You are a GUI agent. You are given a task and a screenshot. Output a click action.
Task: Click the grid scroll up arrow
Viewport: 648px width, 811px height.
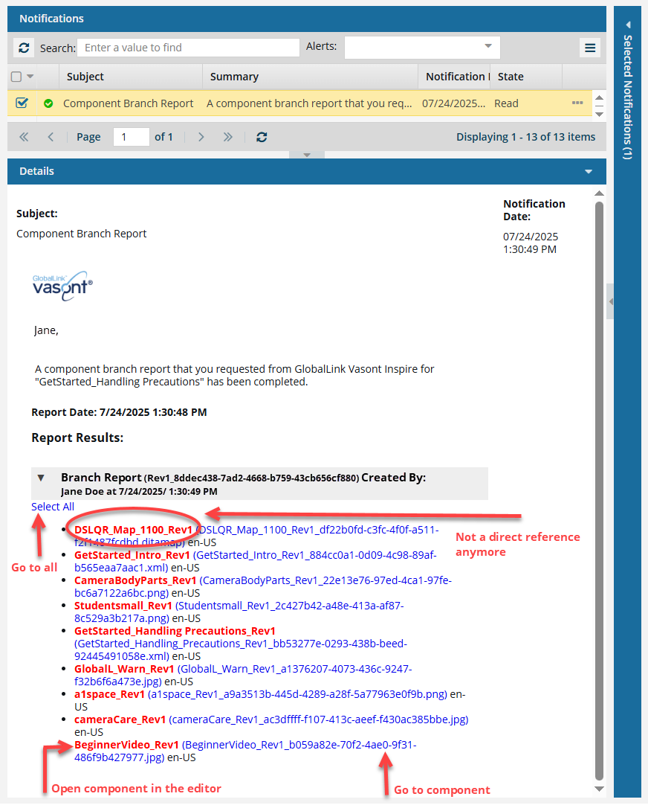(x=599, y=97)
